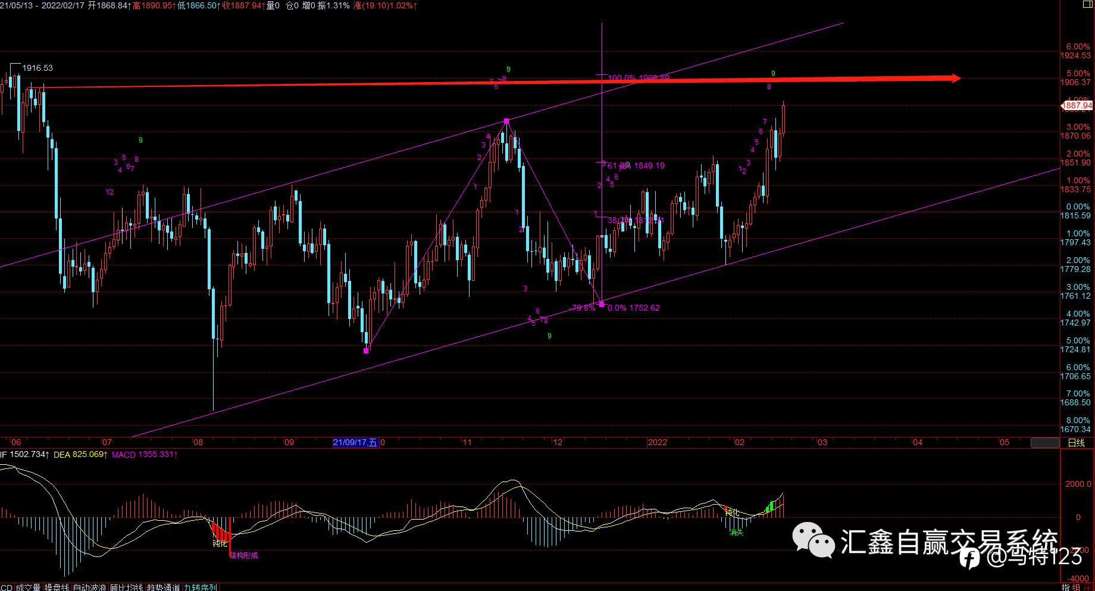1095x591 pixels.
Task: Click the 2000.0 MACD axis label
Action: coord(1078,484)
